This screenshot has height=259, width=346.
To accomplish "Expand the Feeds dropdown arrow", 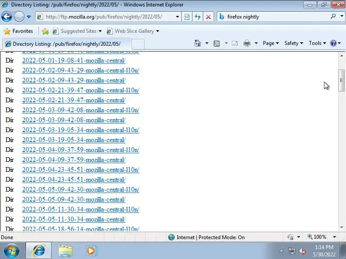I will (x=226, y=43).
